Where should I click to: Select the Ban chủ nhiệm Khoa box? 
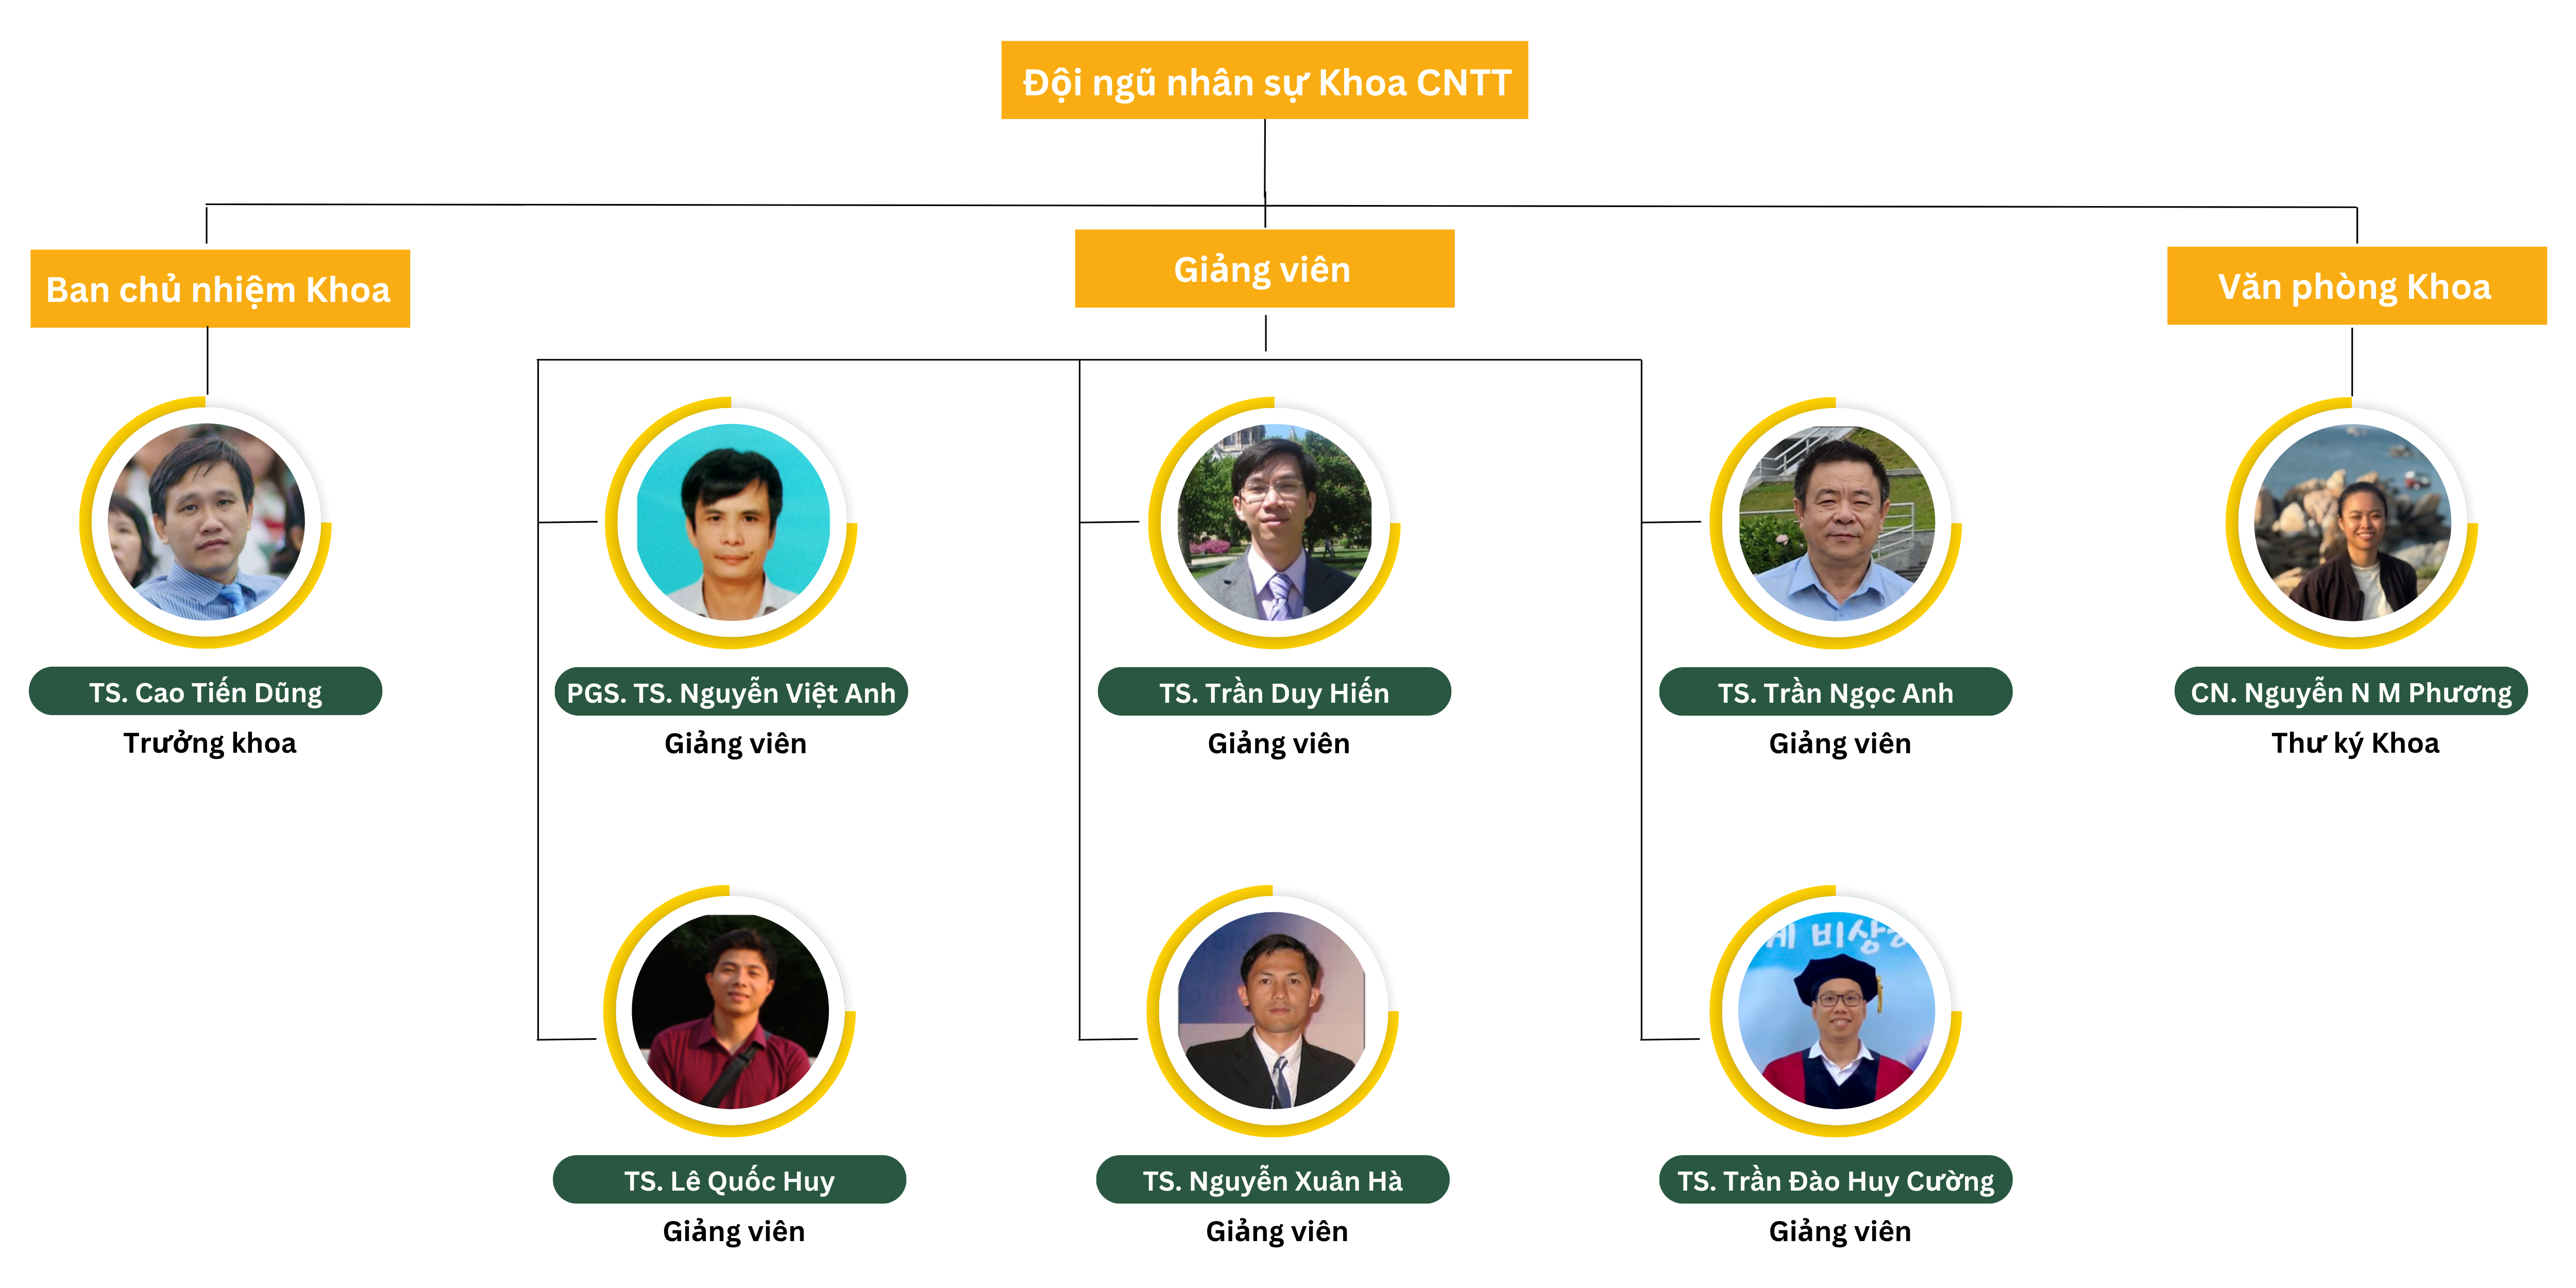click(x=220, y=289)
